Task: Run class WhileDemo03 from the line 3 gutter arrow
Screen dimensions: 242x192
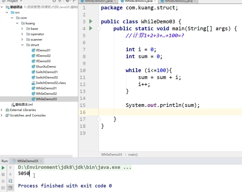Action: tap(91, 21)
